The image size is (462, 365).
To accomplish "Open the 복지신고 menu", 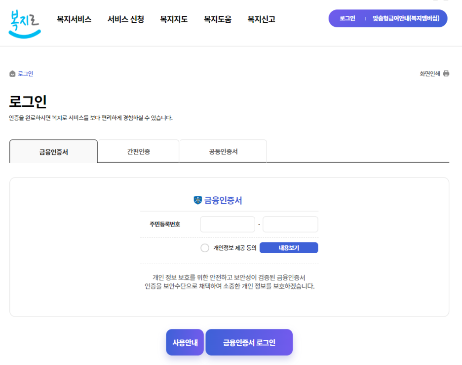I will click(261, 19).
